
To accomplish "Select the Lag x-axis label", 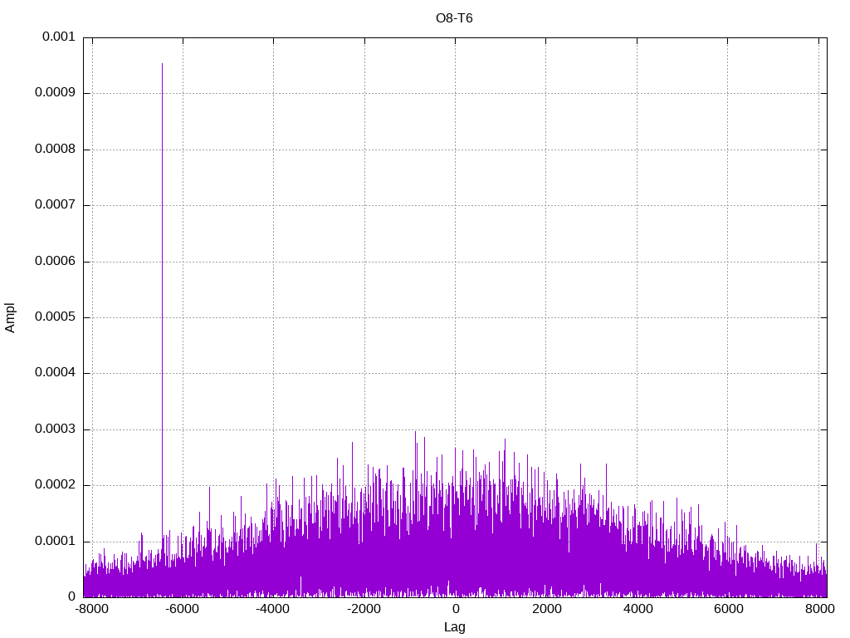I will coord(454,627).
